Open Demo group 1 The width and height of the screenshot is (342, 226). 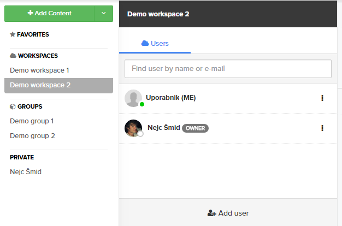pyautogui.click(x=32, y=121)
